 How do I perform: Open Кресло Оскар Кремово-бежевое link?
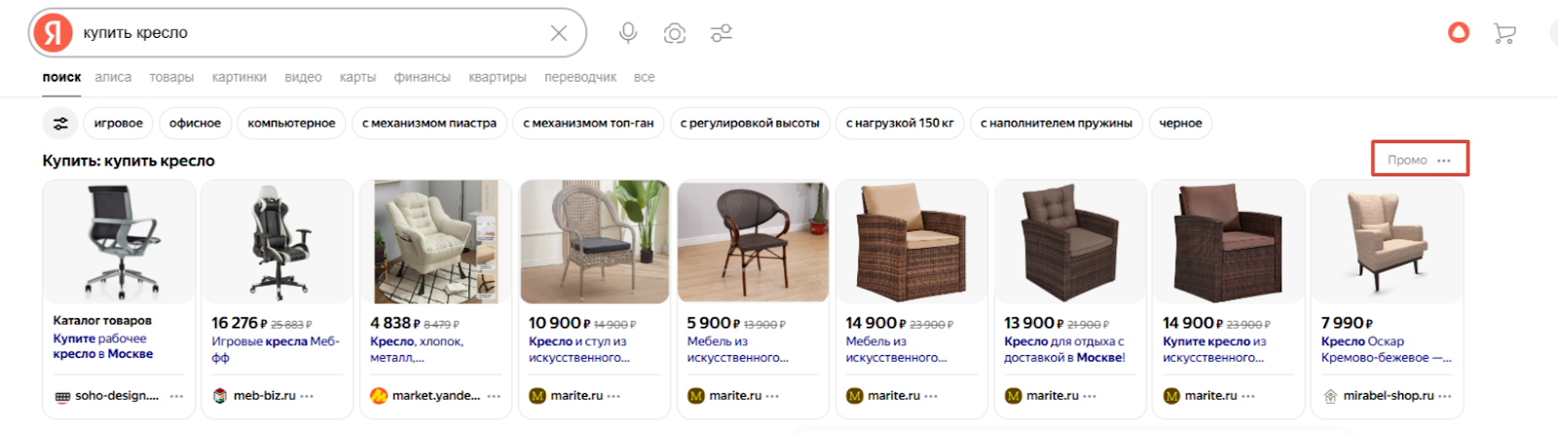(1386, 349)
